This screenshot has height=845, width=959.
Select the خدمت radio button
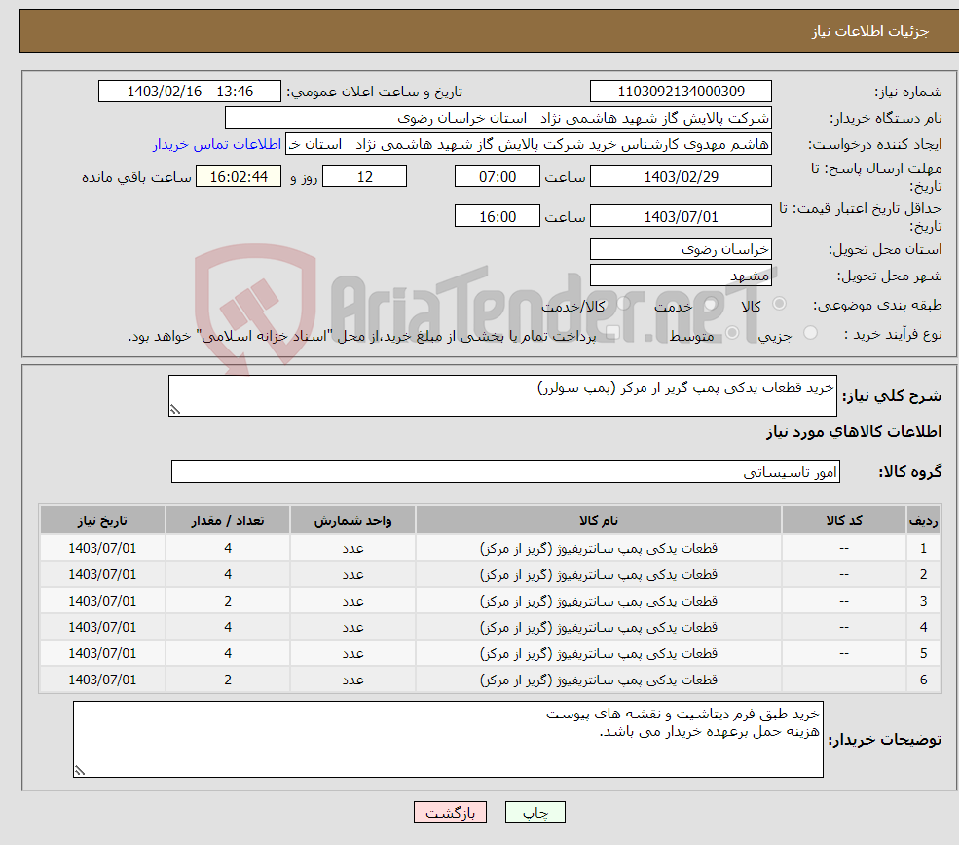711,304
